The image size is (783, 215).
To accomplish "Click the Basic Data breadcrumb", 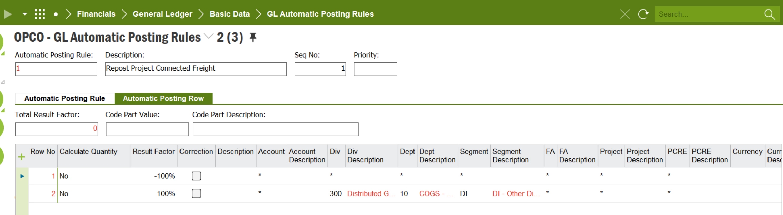I will pos(230,14).
